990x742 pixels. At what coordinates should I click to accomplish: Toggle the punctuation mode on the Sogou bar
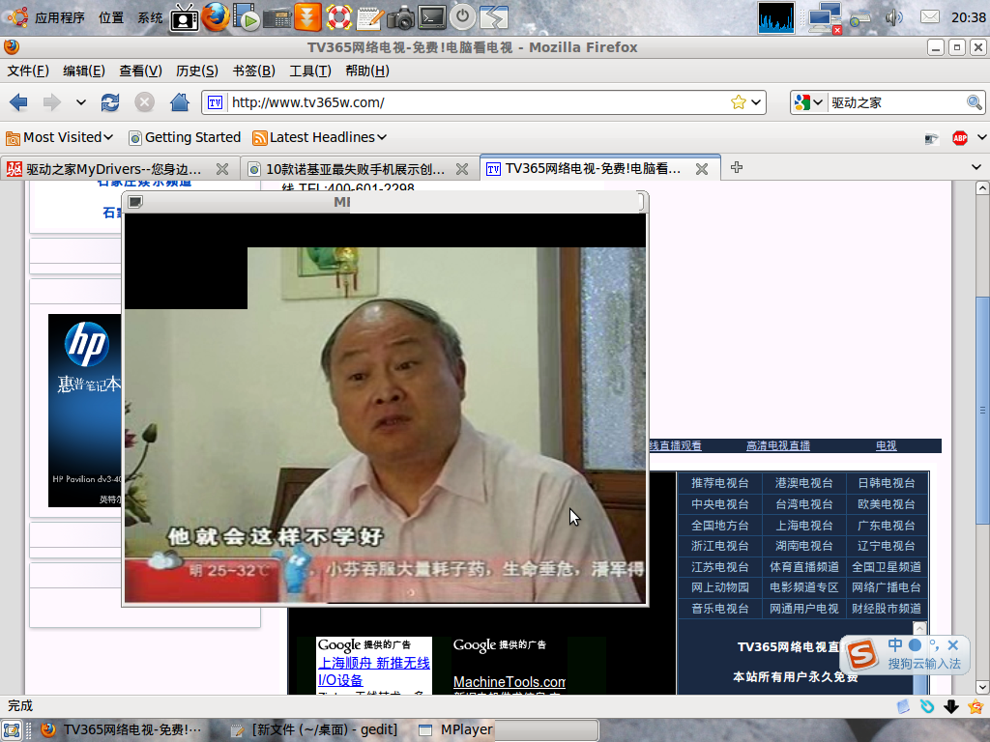934,644
